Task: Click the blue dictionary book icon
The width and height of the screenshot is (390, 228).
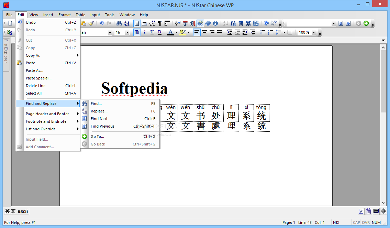Action: point(208,23)
